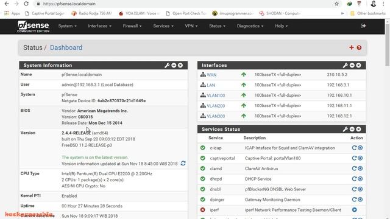
Task: Minimize the System Information widget
Action: [x=174, y=65]
